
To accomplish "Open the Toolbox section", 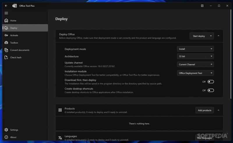I will (x=25, y=43).
